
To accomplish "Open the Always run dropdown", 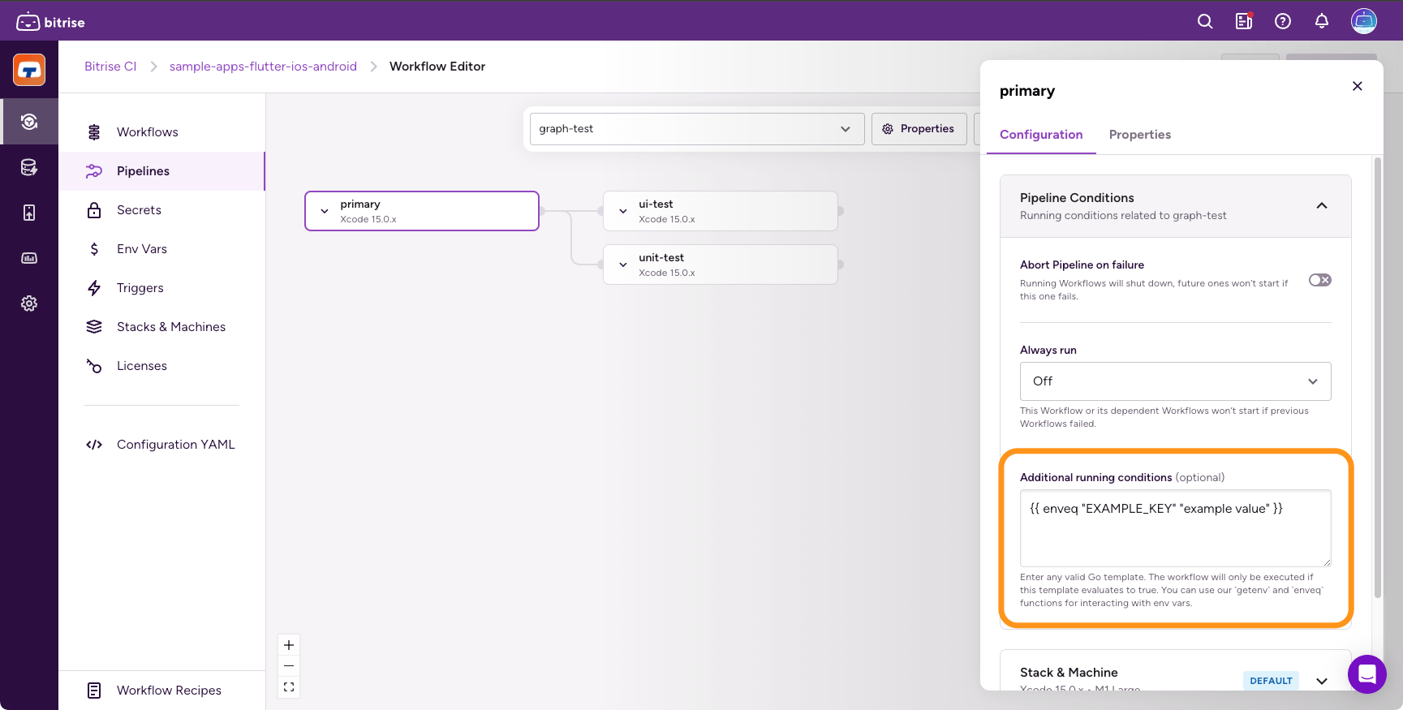I will [x=1175, y=381].
